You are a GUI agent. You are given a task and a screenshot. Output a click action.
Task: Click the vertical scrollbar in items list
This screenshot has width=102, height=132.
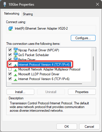pyautogui.click(x=93, y=63)
